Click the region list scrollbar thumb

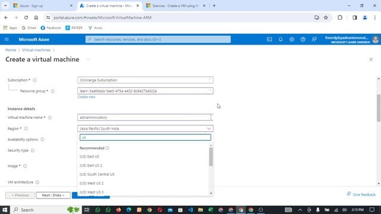coord(211,156)
